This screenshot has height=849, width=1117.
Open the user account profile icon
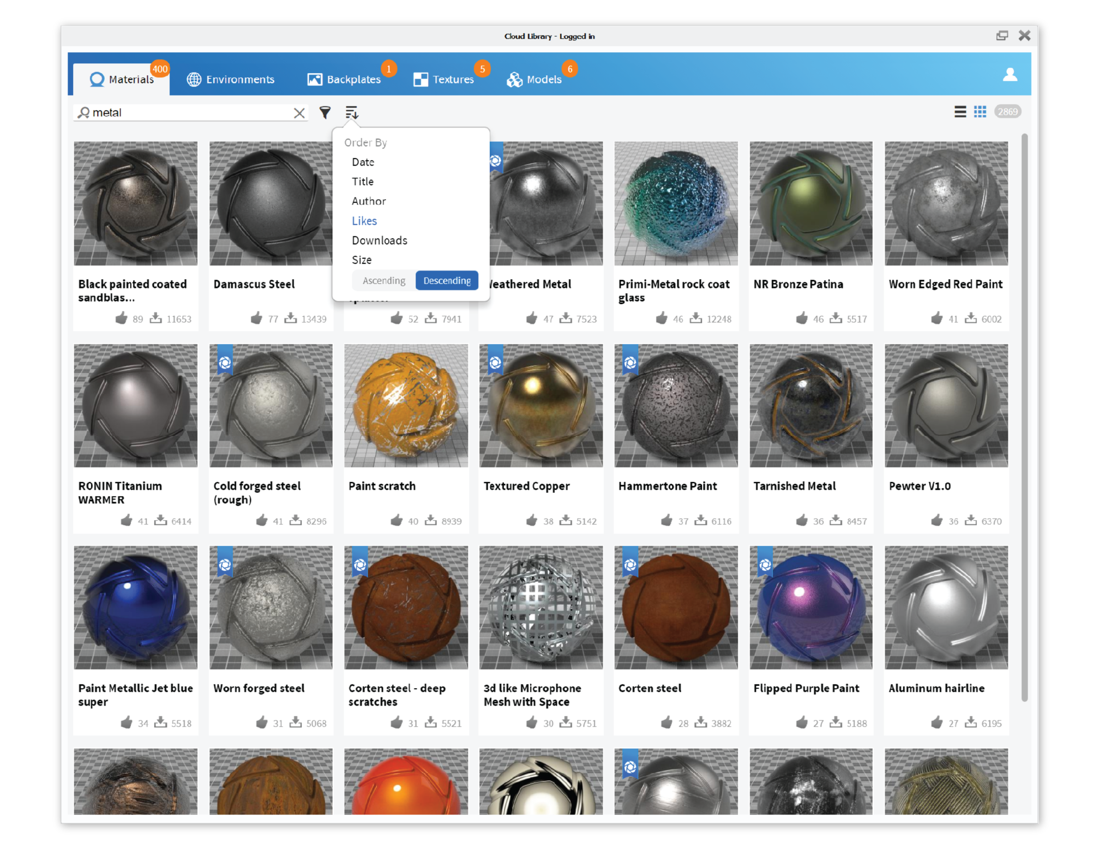click(1010, 74)
